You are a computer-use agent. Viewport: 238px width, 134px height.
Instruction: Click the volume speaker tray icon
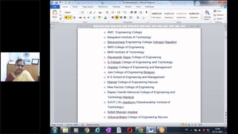coord(200,130)
